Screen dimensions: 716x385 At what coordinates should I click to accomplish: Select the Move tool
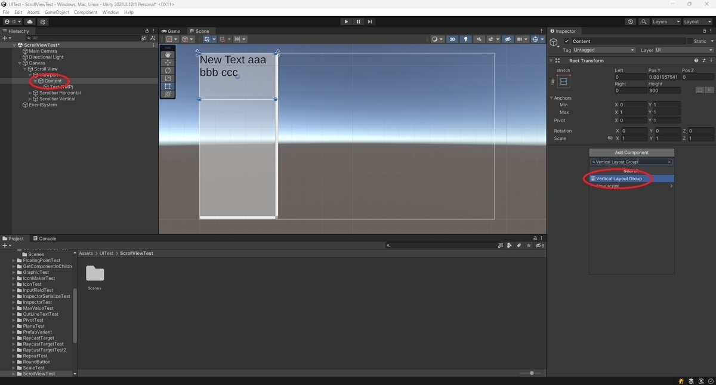point(168,62)
